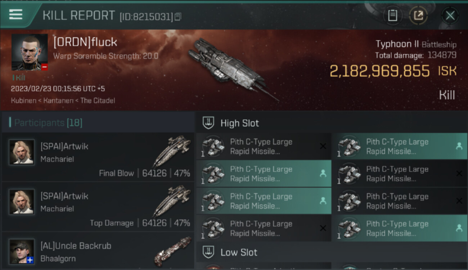Screen dimensions: 468x270
Task: Expand the Low Slot section
Action: tap(239, 252)
